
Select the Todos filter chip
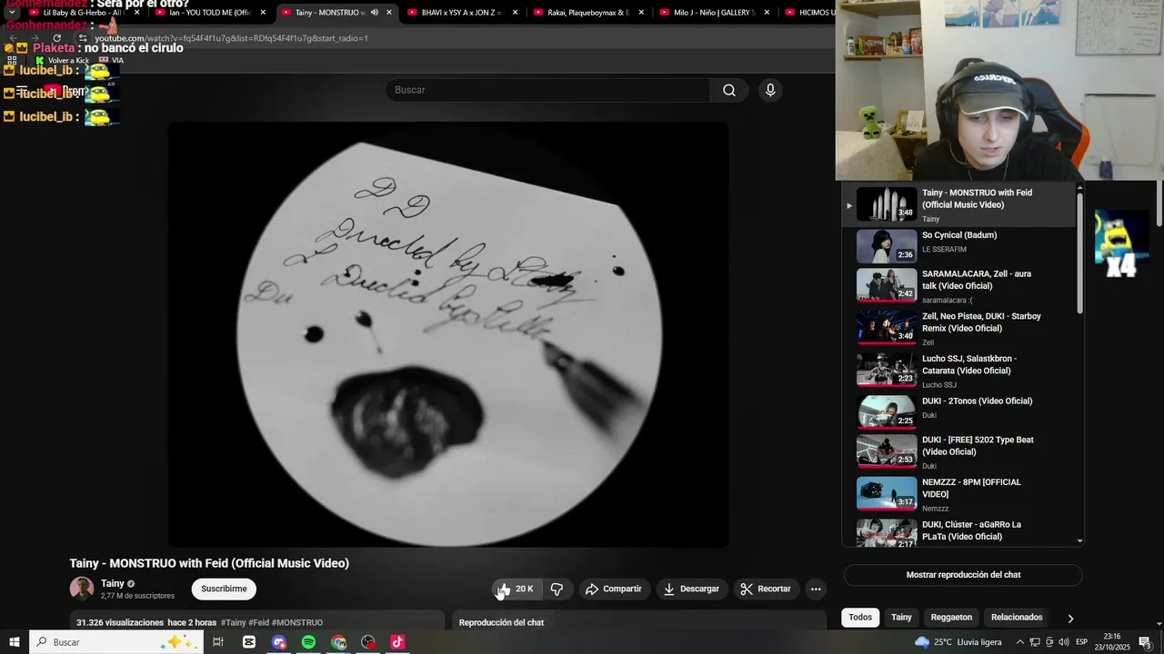coord(860,618)
